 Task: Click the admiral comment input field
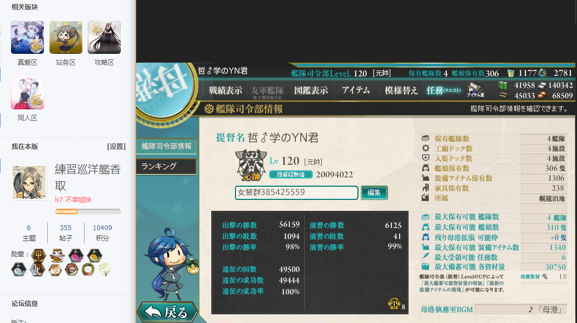296,193
